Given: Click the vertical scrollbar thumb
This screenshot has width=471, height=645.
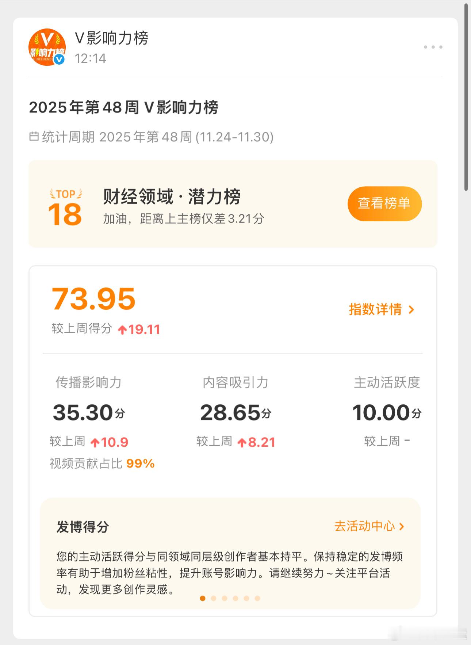Looking at the screenshot, I should tap(466, 97).
